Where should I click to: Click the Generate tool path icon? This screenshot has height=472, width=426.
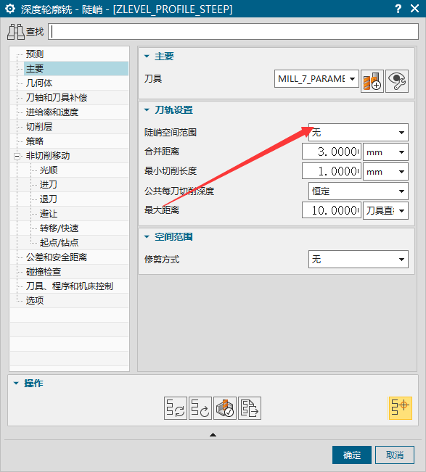(x=176, y=408)
